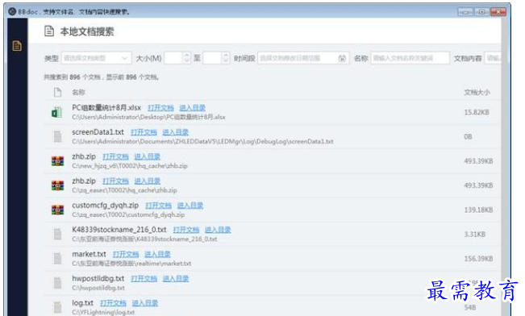Open the calendar icon in the date range field
Viewport: 525px width, 316px height.
342,58
